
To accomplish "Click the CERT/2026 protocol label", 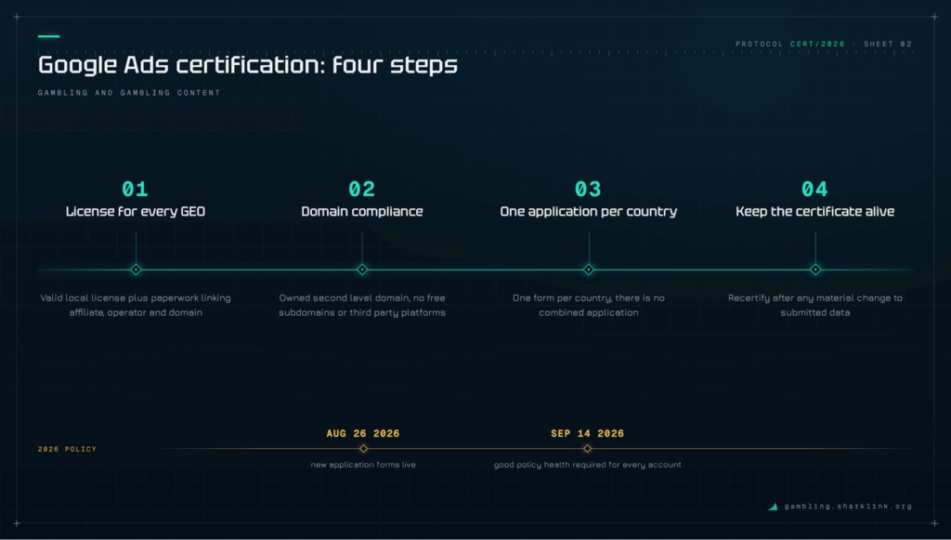I will pyautogui.click(x=817, y=44).
